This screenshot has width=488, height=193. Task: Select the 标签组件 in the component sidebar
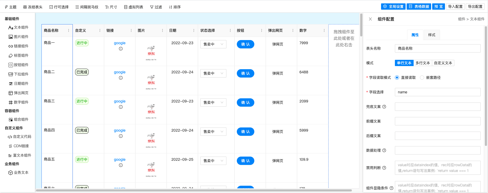point(18,55)
